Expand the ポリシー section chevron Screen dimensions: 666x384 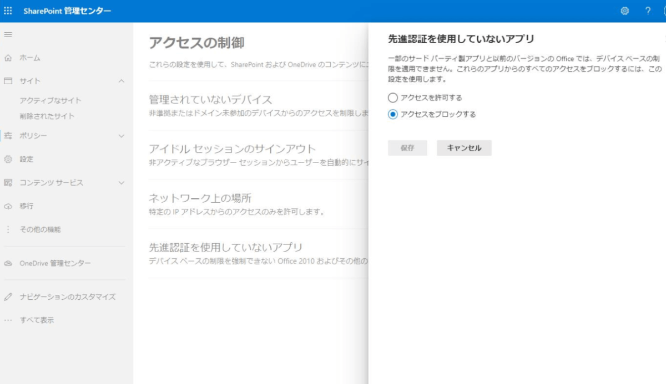pos(122,136)
